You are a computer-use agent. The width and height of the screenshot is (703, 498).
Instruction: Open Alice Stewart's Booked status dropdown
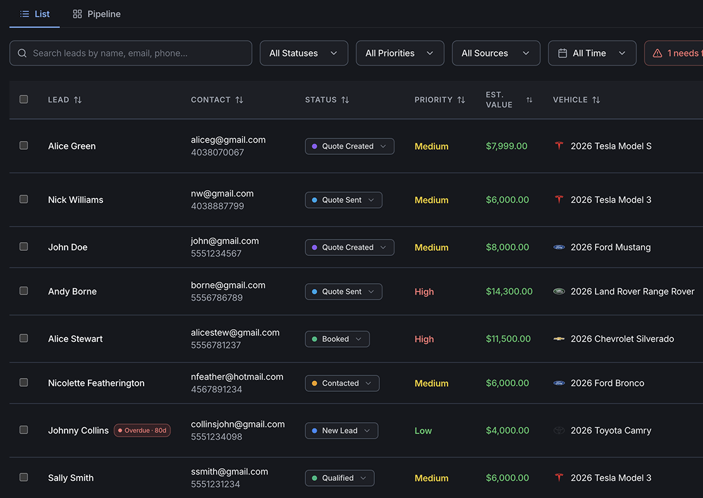[x=337, y=339]
